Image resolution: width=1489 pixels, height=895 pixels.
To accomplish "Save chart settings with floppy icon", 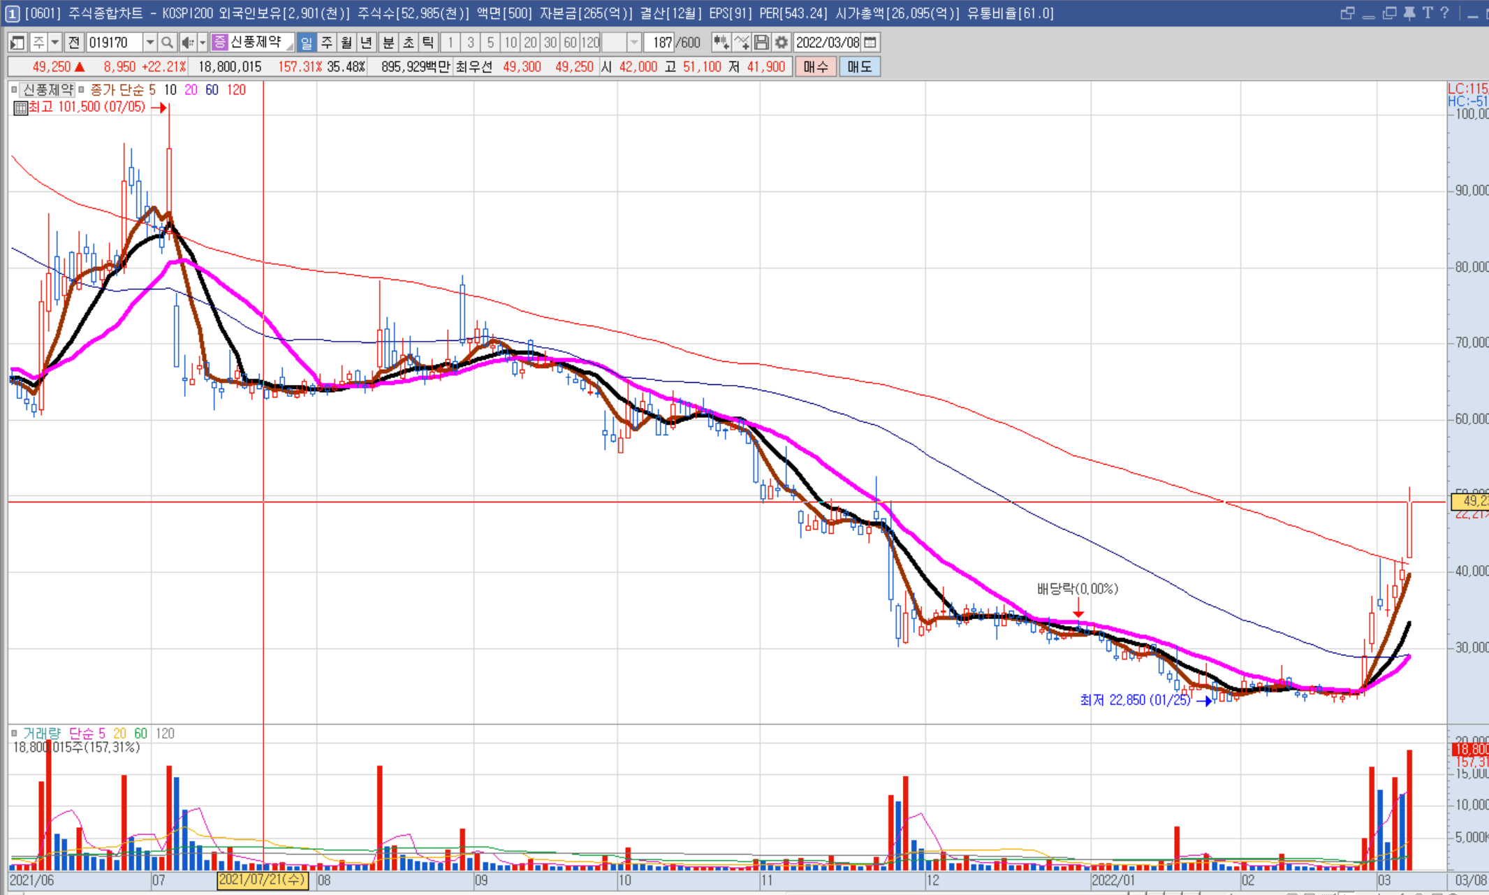I will [761, 43].
